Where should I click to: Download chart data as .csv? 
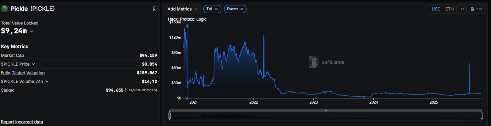coord(476,9)
